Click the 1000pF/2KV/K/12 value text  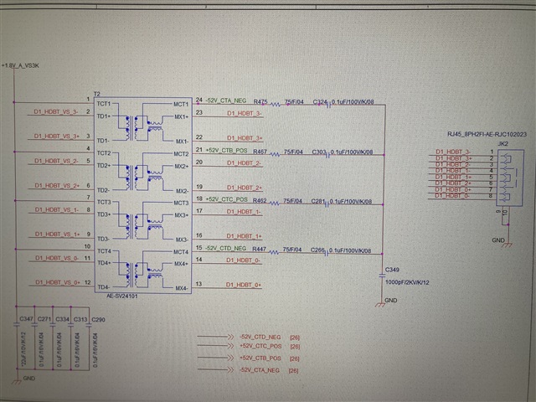(407, 282)
